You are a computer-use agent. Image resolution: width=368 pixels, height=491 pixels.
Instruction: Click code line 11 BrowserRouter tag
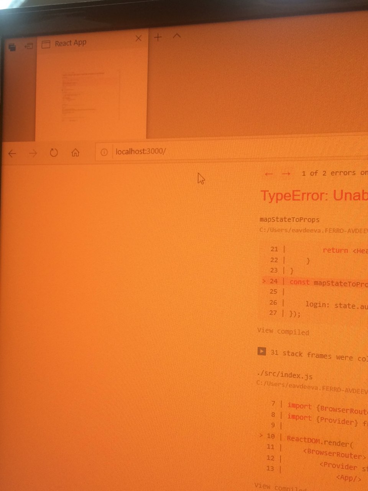(x=316, y=451)
